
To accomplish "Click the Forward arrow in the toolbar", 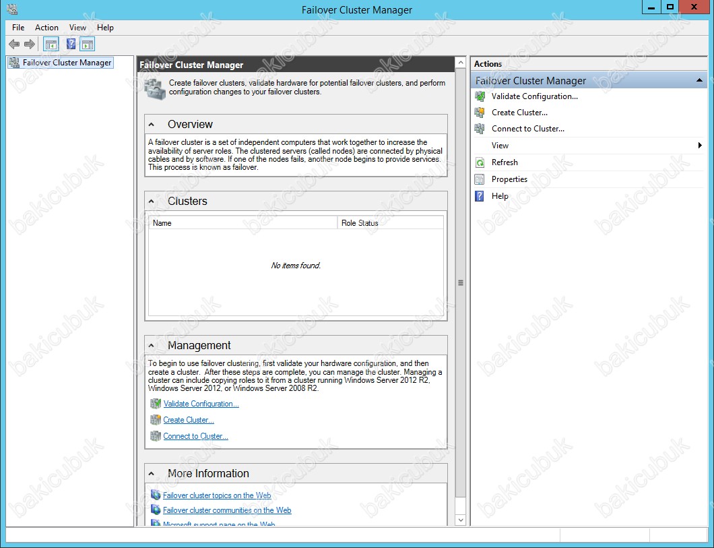I will (30, 44).
